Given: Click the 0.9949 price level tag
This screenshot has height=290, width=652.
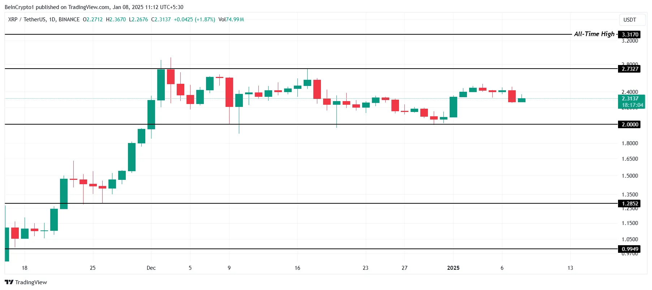Looking at the screenshot, I should coord(630,249).
